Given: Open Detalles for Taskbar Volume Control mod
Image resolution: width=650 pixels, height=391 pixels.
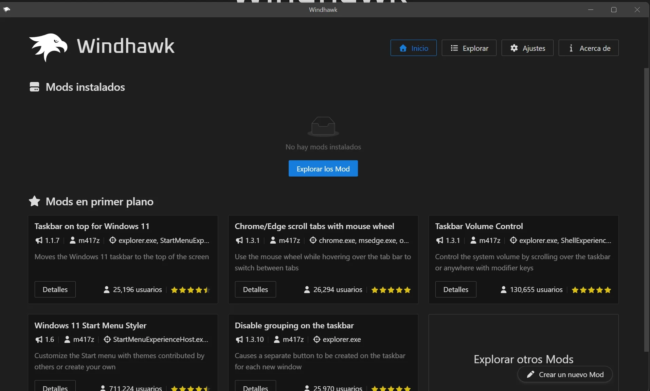Looking at the screenshot, I should pyautogui.click(x=456, y=289).
